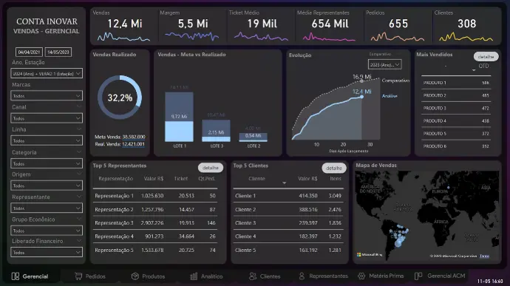The width and height of the screenshot is (510, 286).
Task: Select the Representação 1 row
Action: 155,196
